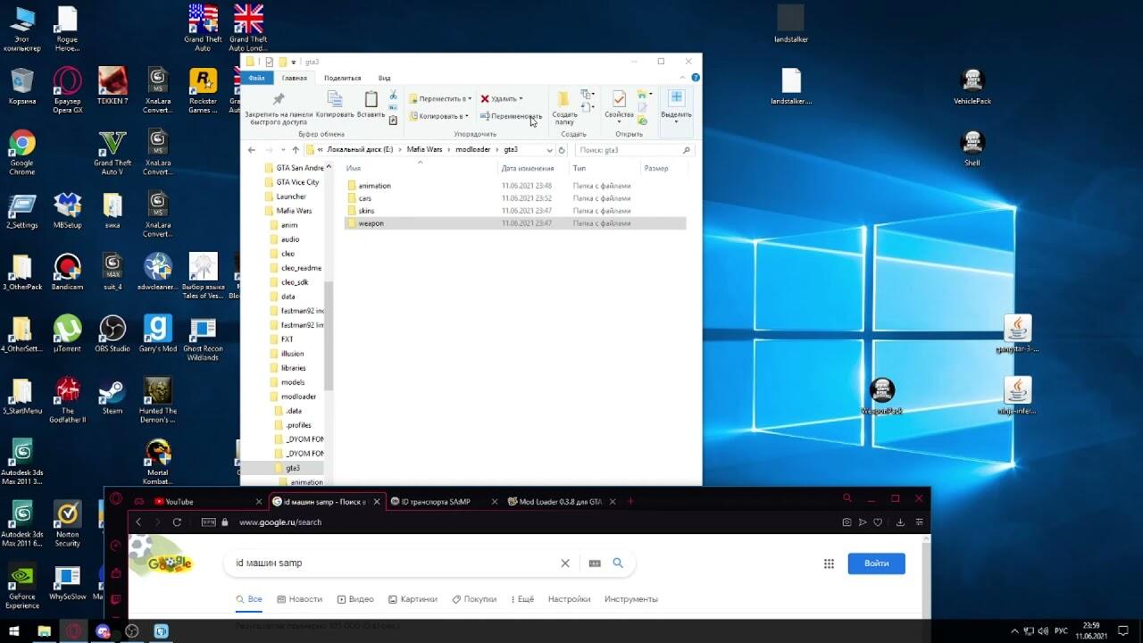Screen dimensions: 1143x643
Task: Open the Копировать в dropdown
Action: tap(439, 116)
